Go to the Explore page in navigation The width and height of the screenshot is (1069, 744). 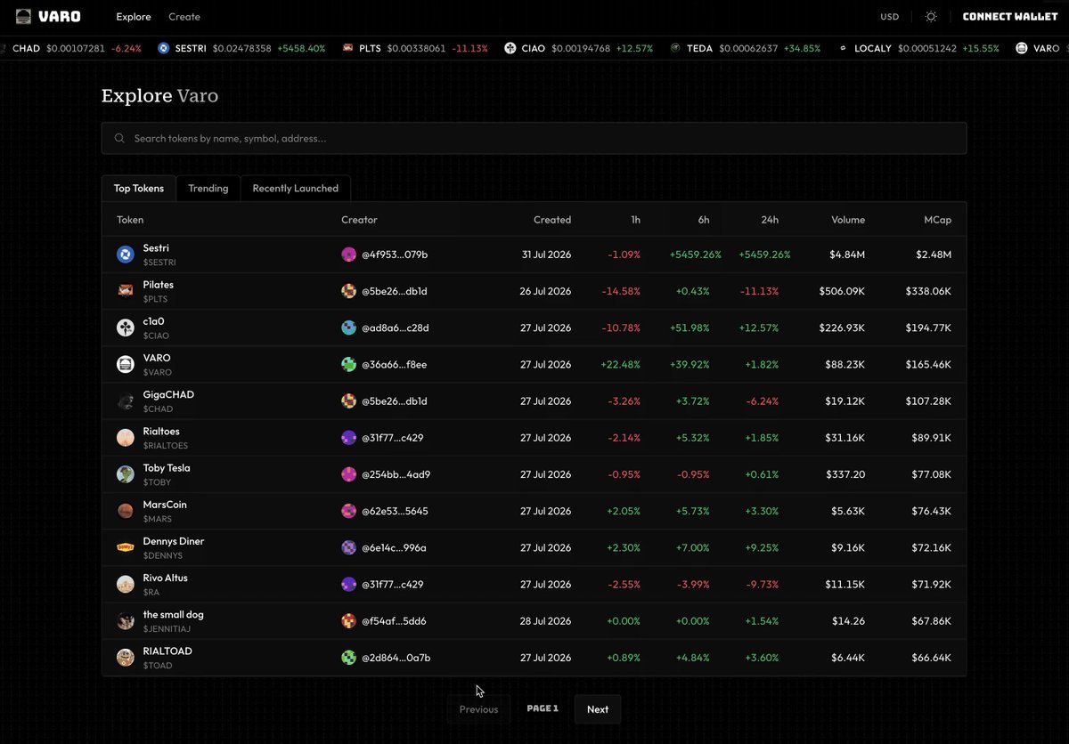pos(134,17)
